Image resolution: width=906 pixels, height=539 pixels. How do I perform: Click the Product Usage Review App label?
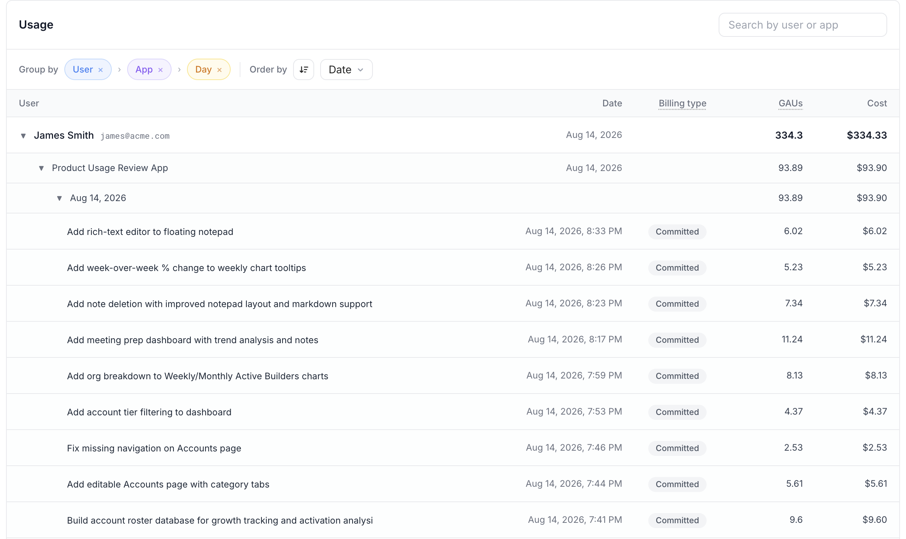pyautogui.click(x=110, y=168)
